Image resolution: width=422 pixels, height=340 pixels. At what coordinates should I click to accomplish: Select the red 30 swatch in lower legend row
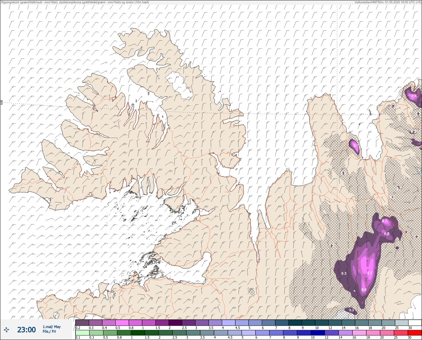click(415, 333)
